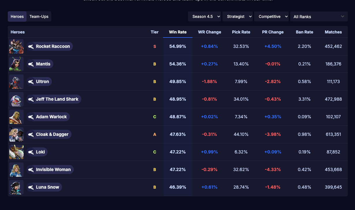Viewport: 355px width, 210px height.
Task: Click the +0.99% WR change value
Action: click(x=209, y=152)
